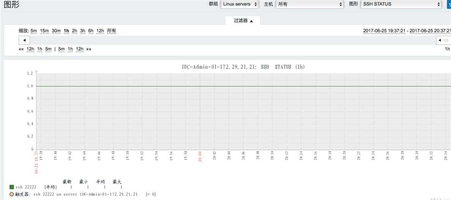Move back 1h in navigation row
The image size is (451, 200).
[x=40, y=49]
